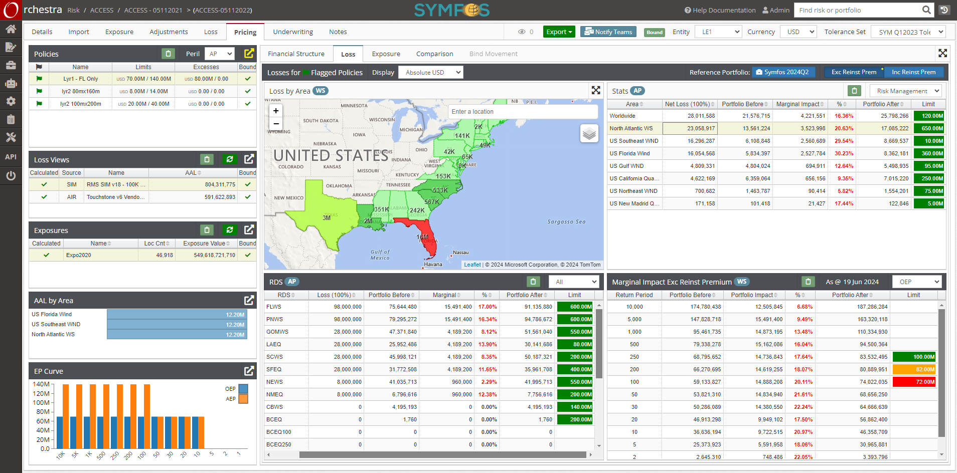Toggle the flag for Lyr1 - FL Only policy

(x=39, y=79)
